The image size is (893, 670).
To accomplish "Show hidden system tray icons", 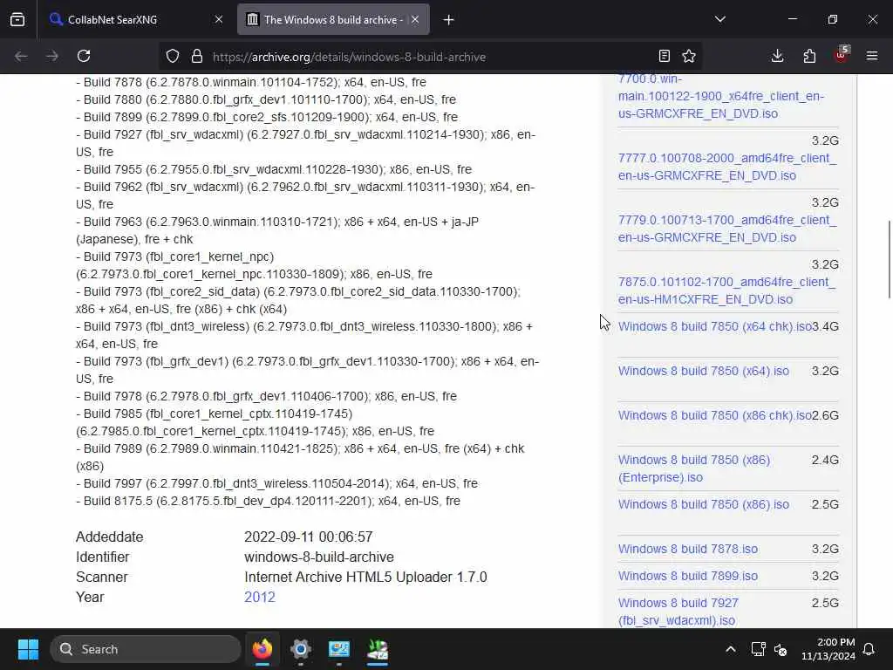I will (x=731, y=649).
